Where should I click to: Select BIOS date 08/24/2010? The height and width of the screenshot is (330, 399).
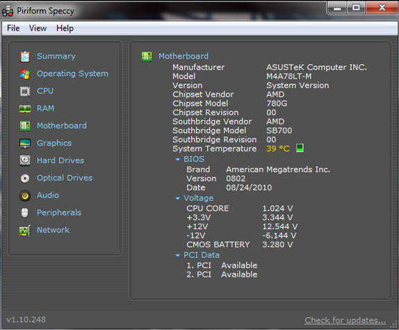pos(249,188)
